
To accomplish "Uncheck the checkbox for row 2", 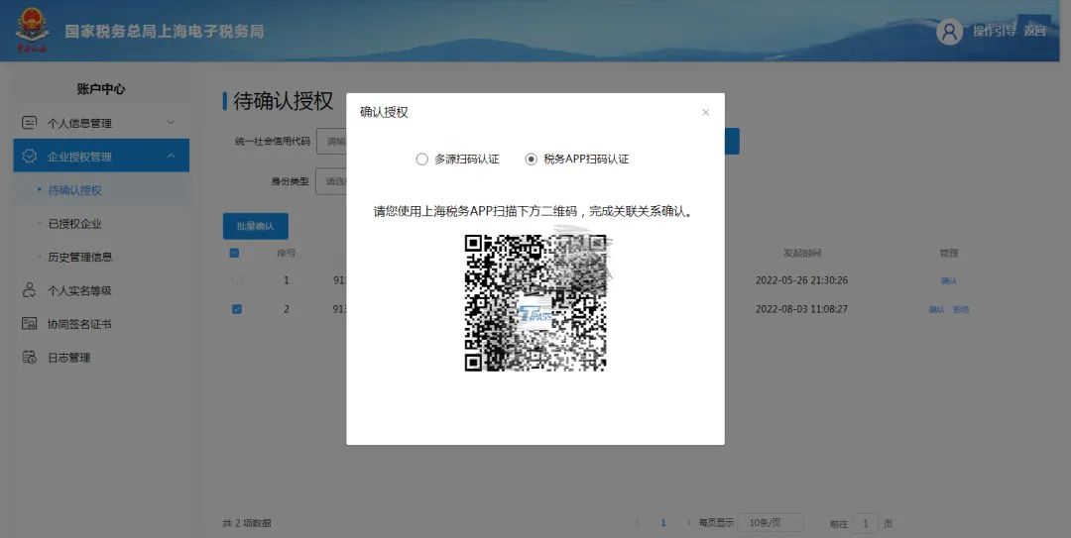I will [236, 308].
